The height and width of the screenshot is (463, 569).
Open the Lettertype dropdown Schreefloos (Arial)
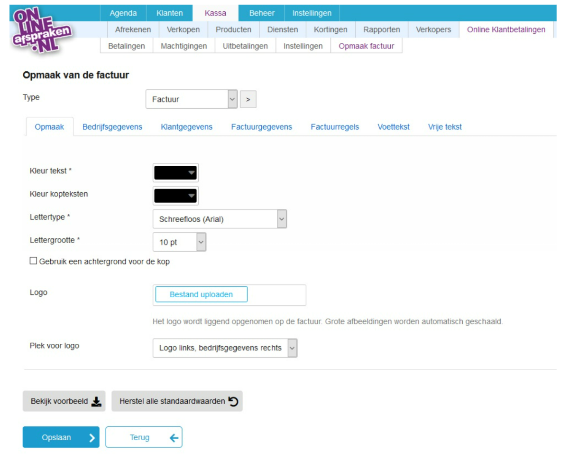(220, 219)
